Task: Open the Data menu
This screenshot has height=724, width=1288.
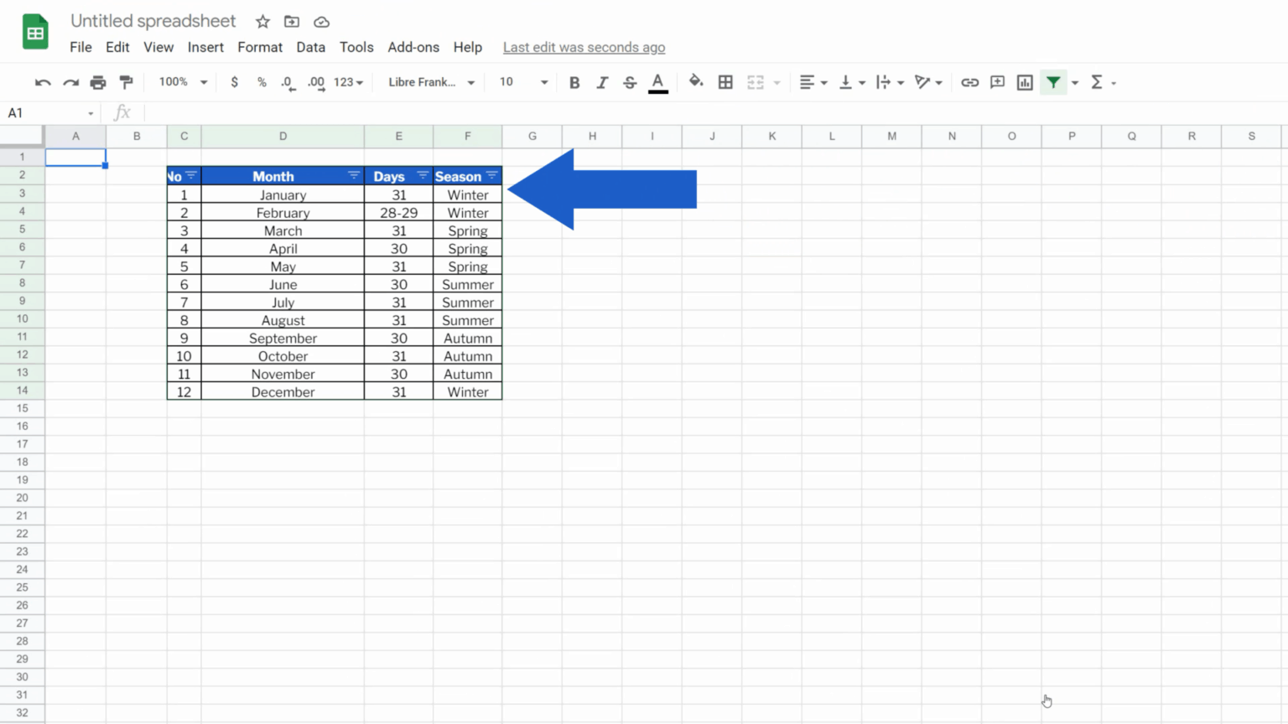Action: pos(310,48)
